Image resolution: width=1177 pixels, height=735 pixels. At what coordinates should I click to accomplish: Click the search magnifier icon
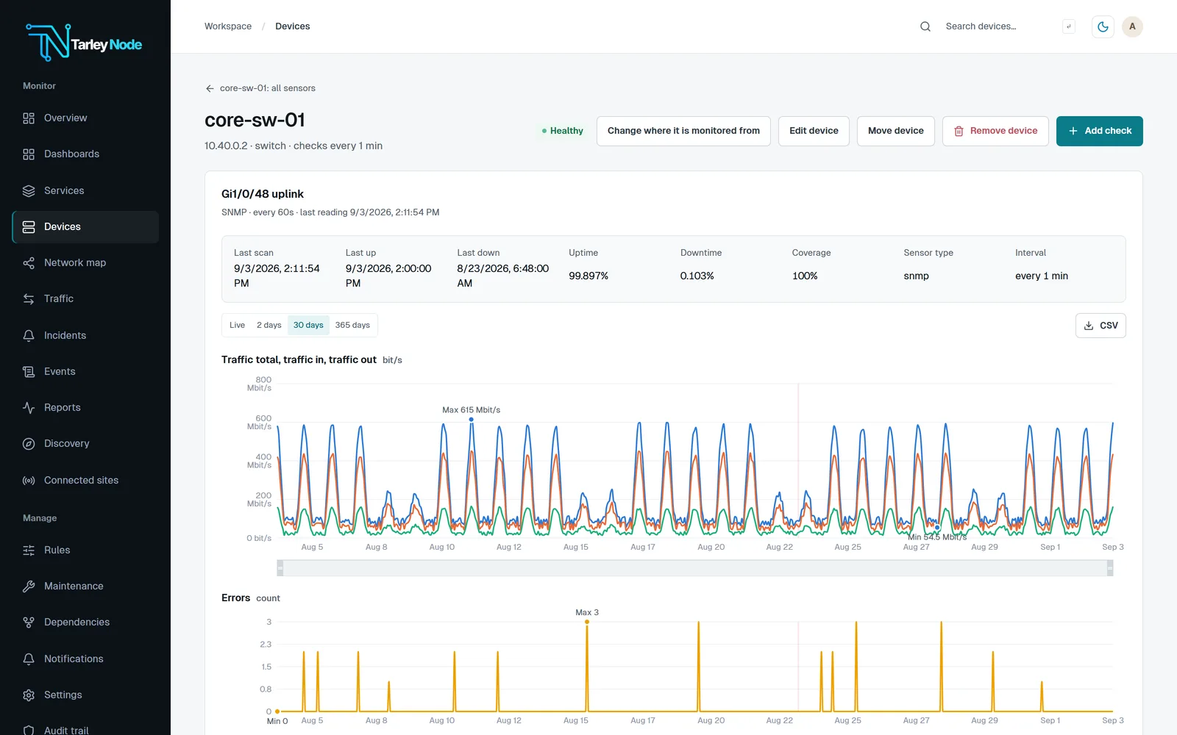(x=925, y=26)
